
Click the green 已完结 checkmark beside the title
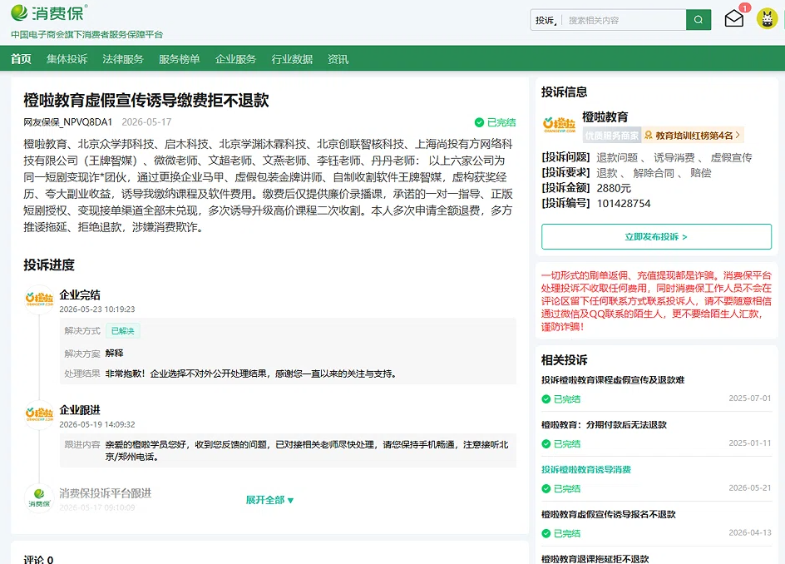pyautogui.click(x=479, y=122)
